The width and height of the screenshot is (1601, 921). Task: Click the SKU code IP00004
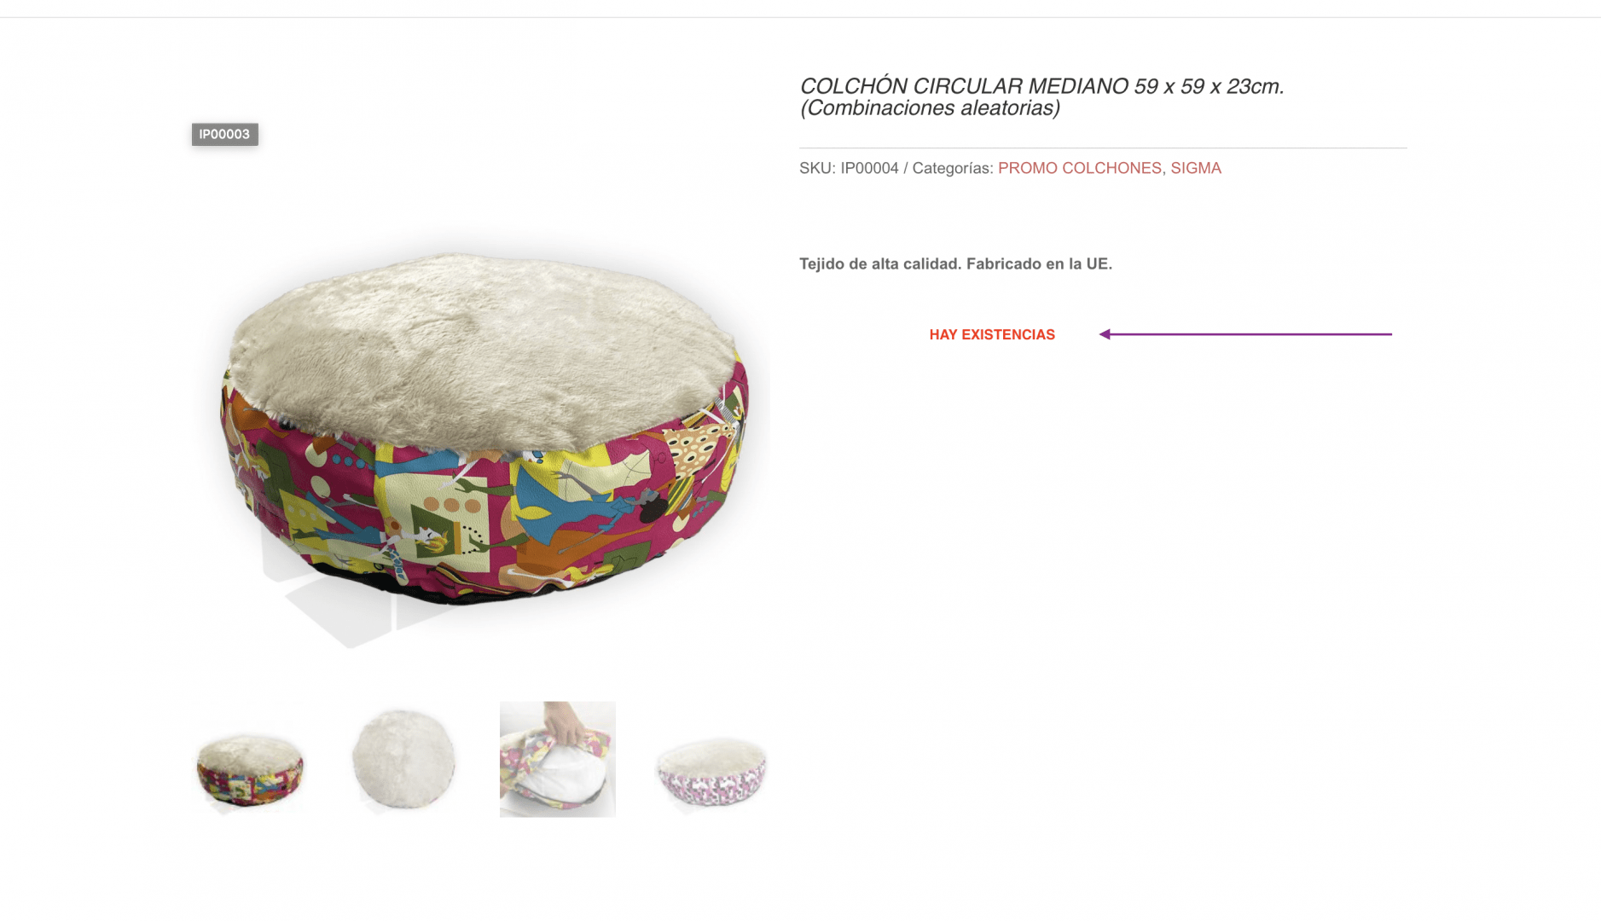869,168
